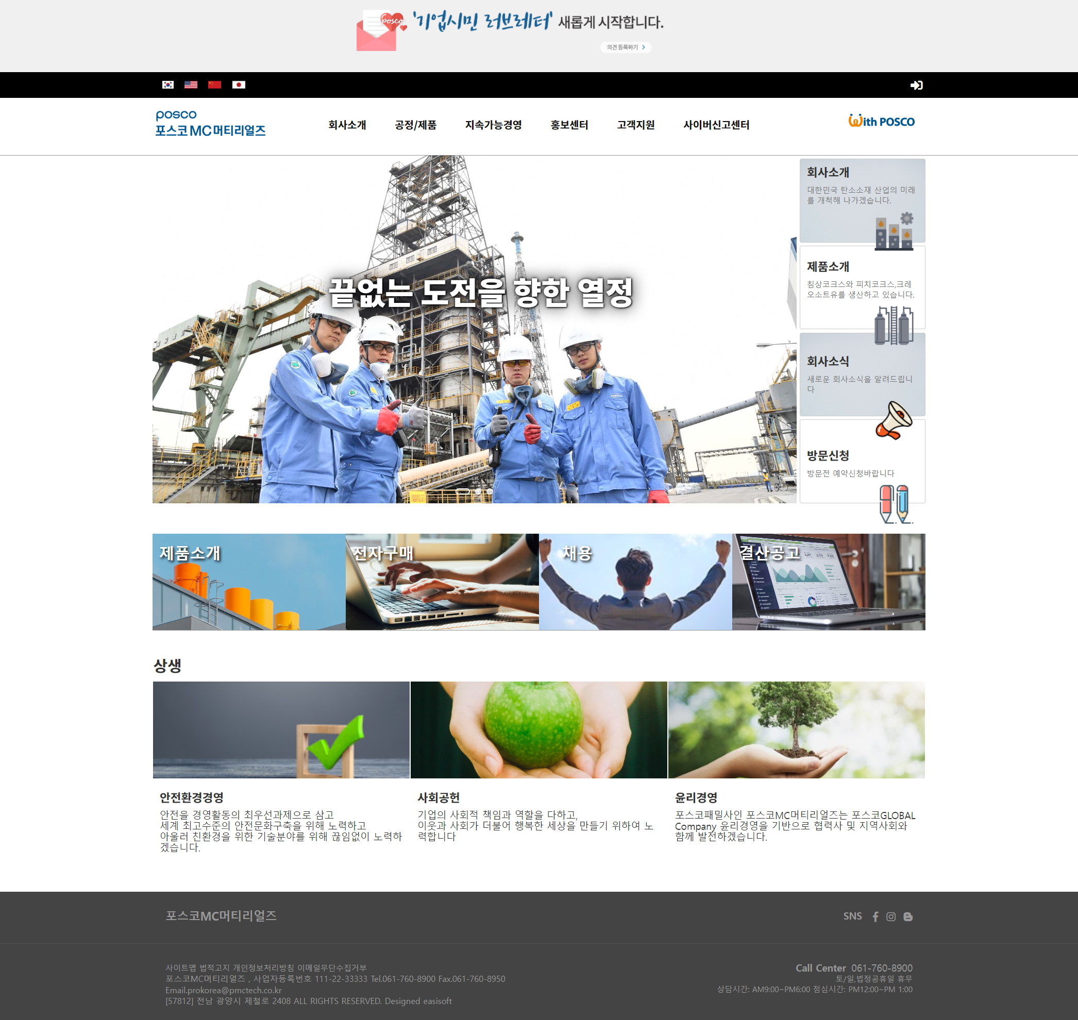Open the 채용 tile
This screenshot has height=1020, width=1078.
pyautogui.click(x=635, y=582)
